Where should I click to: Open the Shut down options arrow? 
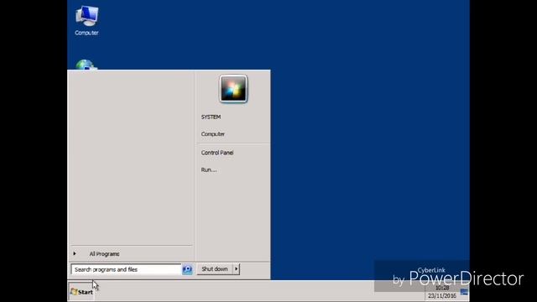point(237,269)
